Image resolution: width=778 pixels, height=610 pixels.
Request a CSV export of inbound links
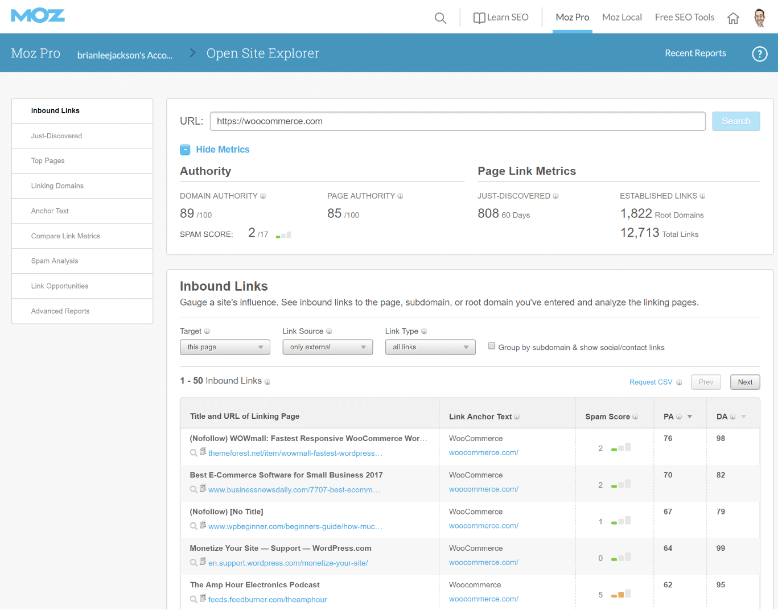pyautogui.click(x=649, y=382)
